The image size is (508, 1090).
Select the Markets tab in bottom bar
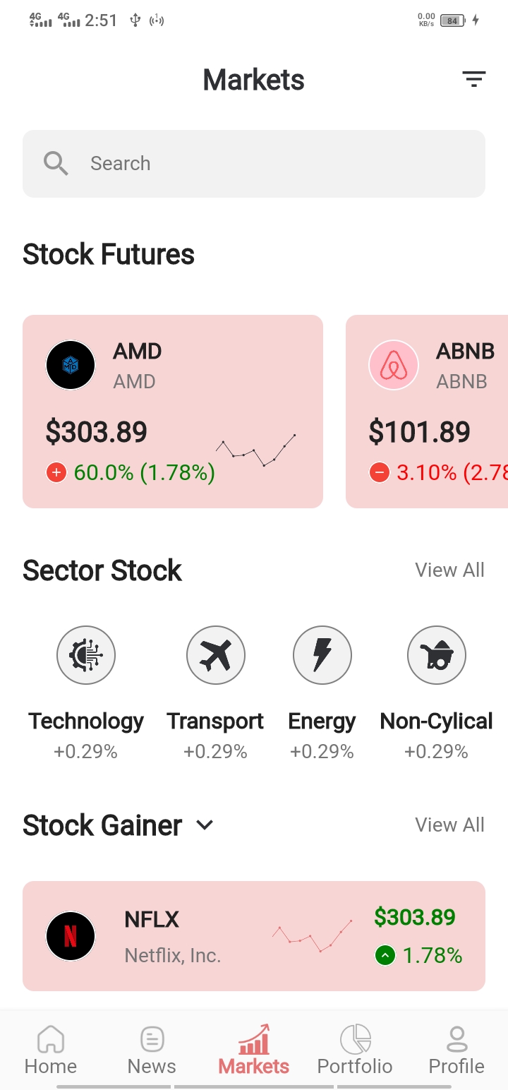tap(254, 1050)
